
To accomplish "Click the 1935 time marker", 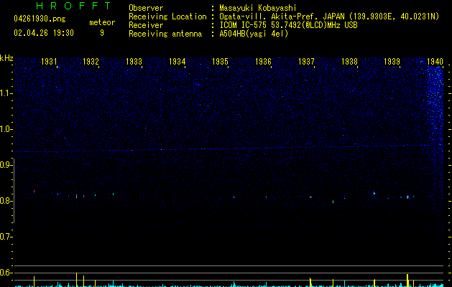I will [220, 62].
